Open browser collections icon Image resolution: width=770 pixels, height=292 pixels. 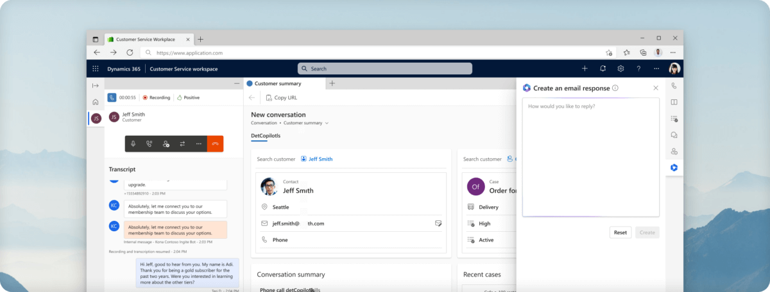coord(643,53)
